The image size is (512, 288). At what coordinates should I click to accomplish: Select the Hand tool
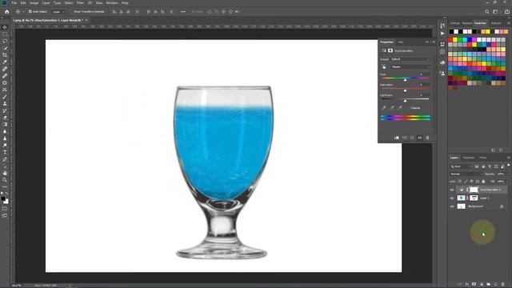pos(5,173)
